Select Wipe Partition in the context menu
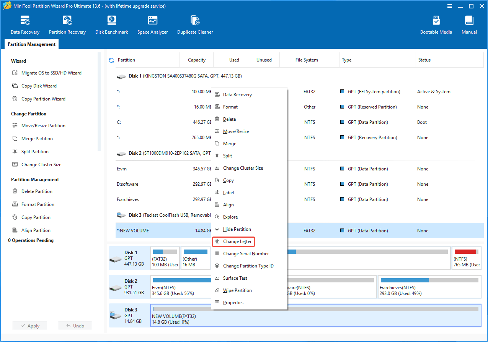Image resolution: width=488 pixels, height=342 pixels. point(249,290)
